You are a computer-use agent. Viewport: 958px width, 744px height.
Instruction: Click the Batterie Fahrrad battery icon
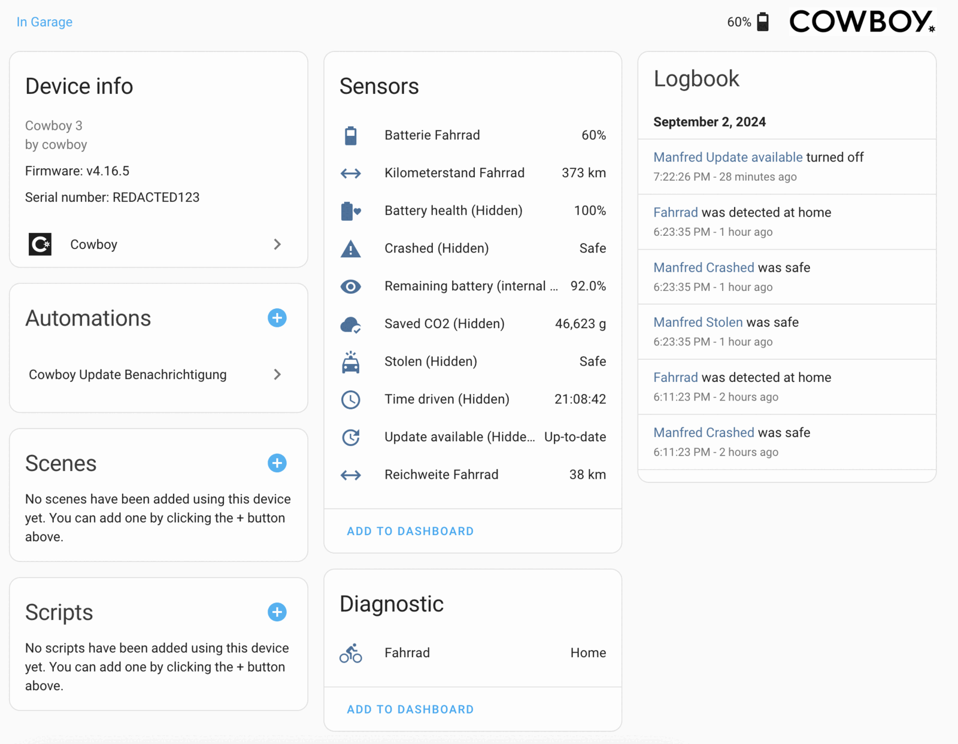pos(351,135)
